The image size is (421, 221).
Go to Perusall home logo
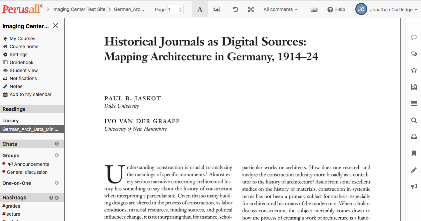pyautogui.click(x=23, y=9)
